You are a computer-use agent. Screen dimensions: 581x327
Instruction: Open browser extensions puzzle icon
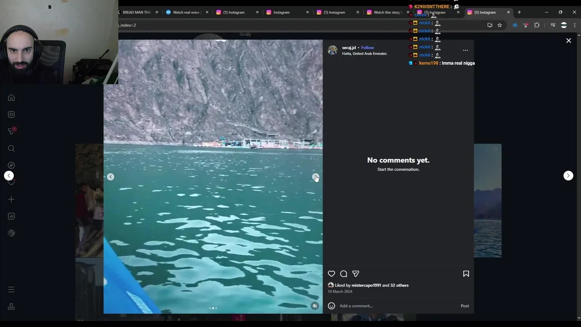point(537,25)
